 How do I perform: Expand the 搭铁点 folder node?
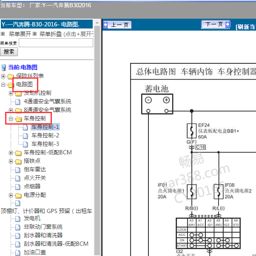click(11, 161)
